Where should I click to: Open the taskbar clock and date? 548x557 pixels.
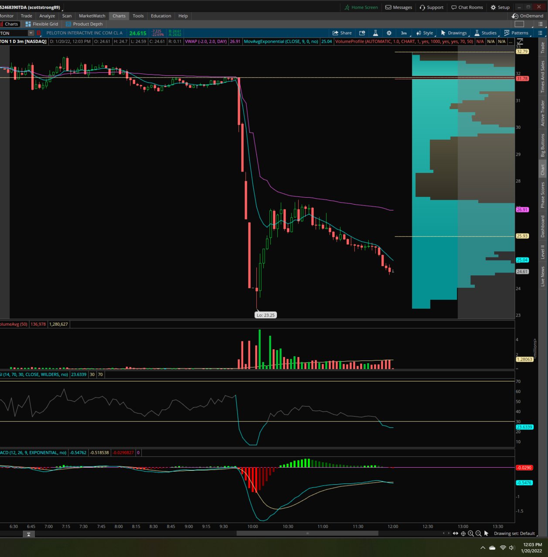[x=531, y=547]
